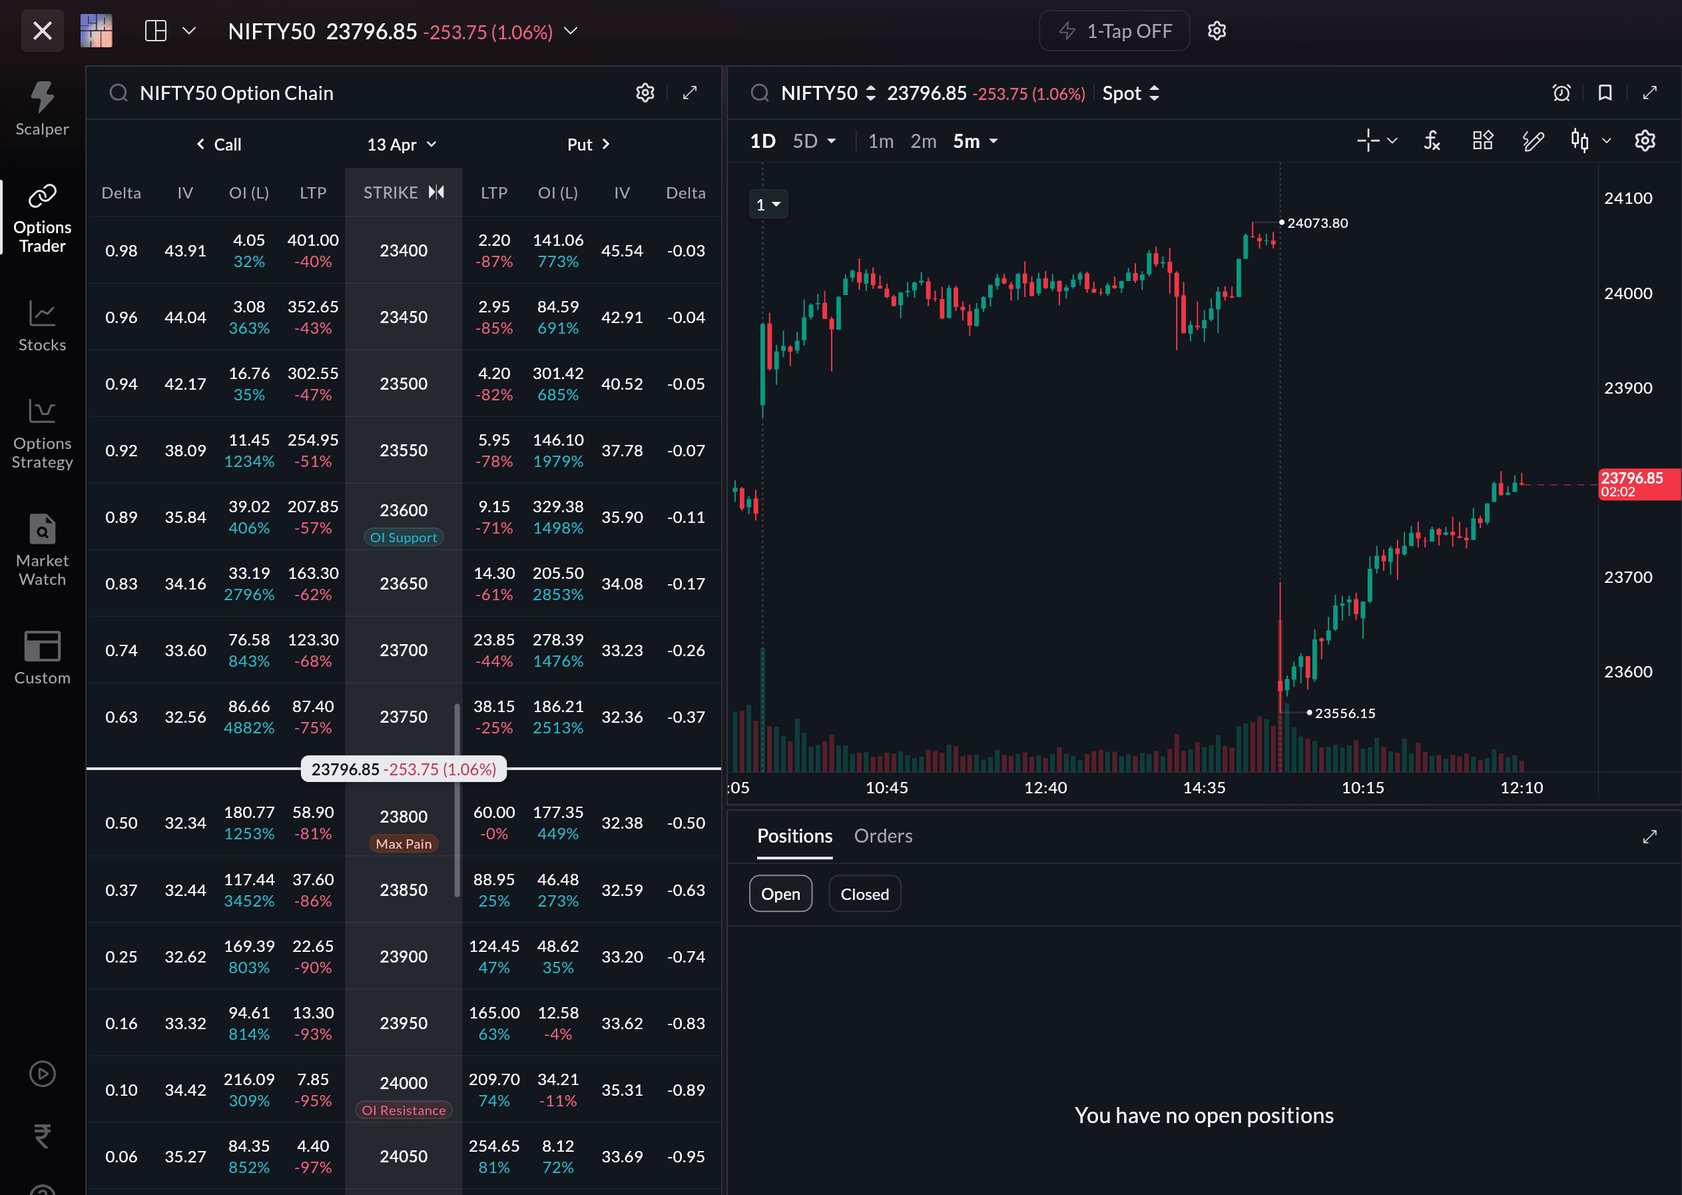
Task: Expand the 13 Apr expiry dropdown
Action: [402, 145]
